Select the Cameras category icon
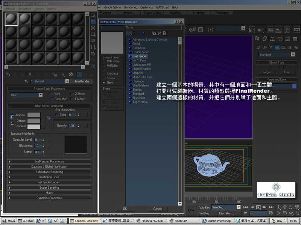 tap(277, 47)
